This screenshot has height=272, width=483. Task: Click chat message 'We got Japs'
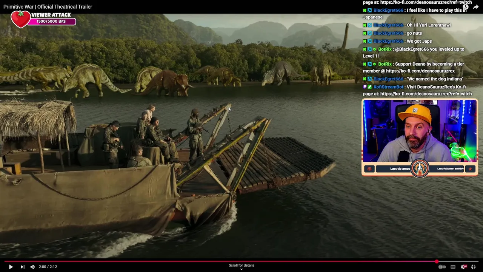[x=419, y=41]
